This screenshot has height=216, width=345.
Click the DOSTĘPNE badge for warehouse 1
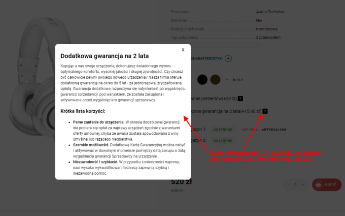(222, 129)
